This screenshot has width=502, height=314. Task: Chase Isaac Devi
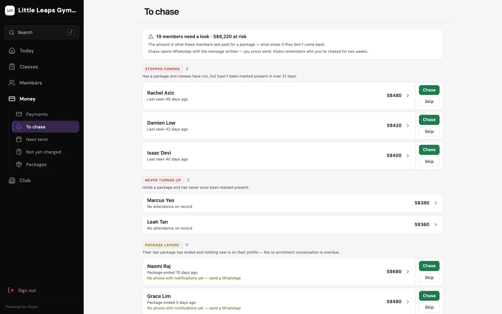[x=429, y=149]
